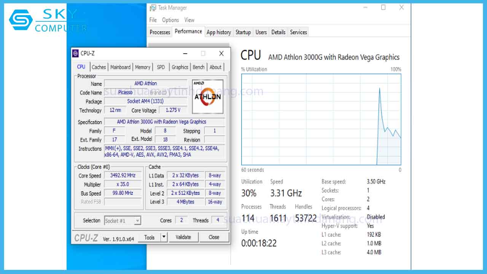
Task: Go to the Startup tab in Task Manager
Action: tap(243, 32)
